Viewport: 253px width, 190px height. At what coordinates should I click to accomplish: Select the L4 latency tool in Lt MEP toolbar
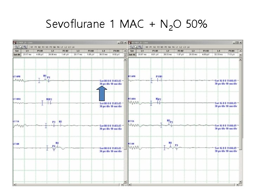73,47
